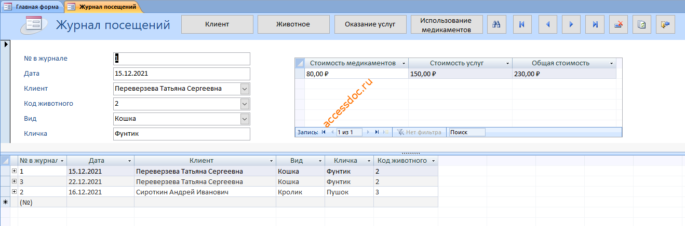The image size is (685, 226).
Task: Click the Поиск search box in subform
Action: [467, 132]
